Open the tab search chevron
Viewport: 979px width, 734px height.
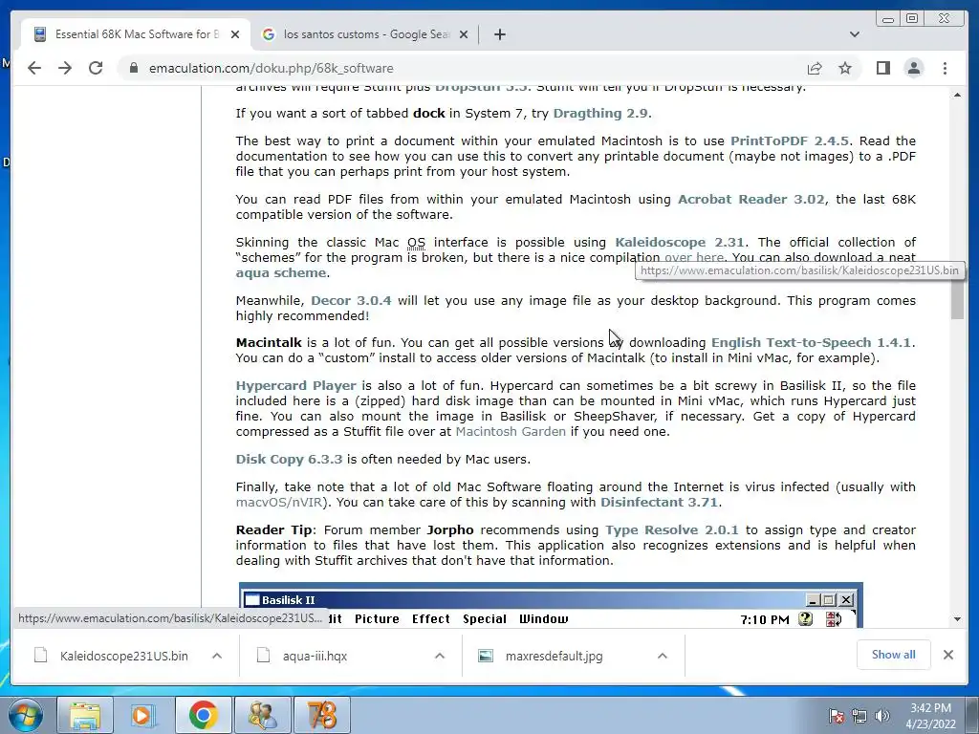point(855,34)
